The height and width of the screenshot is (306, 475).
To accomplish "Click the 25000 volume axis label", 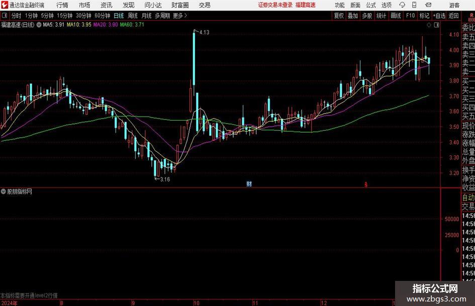I will 452,235.
